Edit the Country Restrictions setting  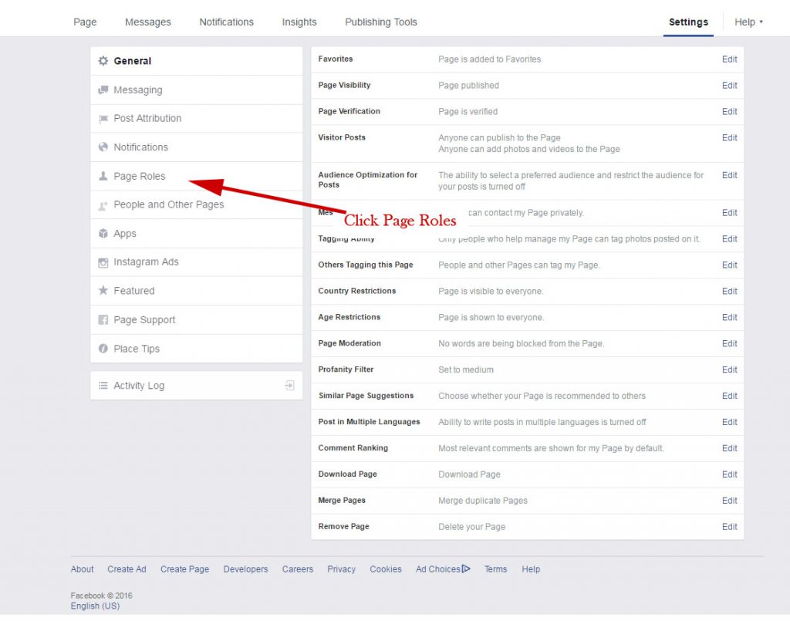730,292
